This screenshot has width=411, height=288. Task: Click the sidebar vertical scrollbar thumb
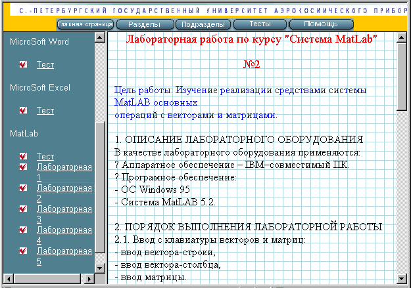[x=99, y=187]
